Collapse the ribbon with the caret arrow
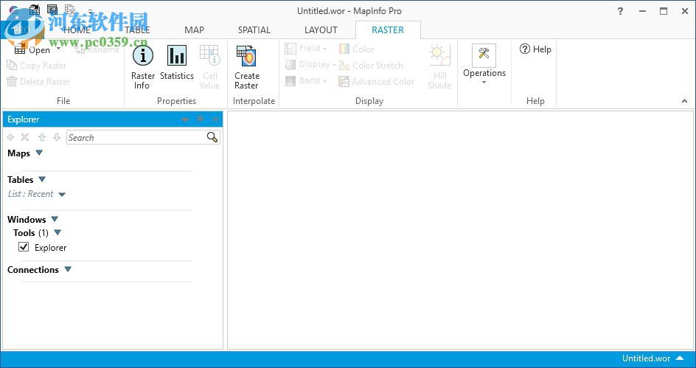 coord(684,101)
